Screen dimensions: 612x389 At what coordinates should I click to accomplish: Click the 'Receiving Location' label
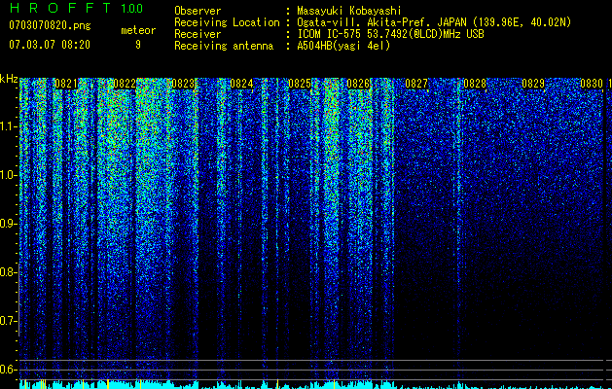(x=227, y=22)
